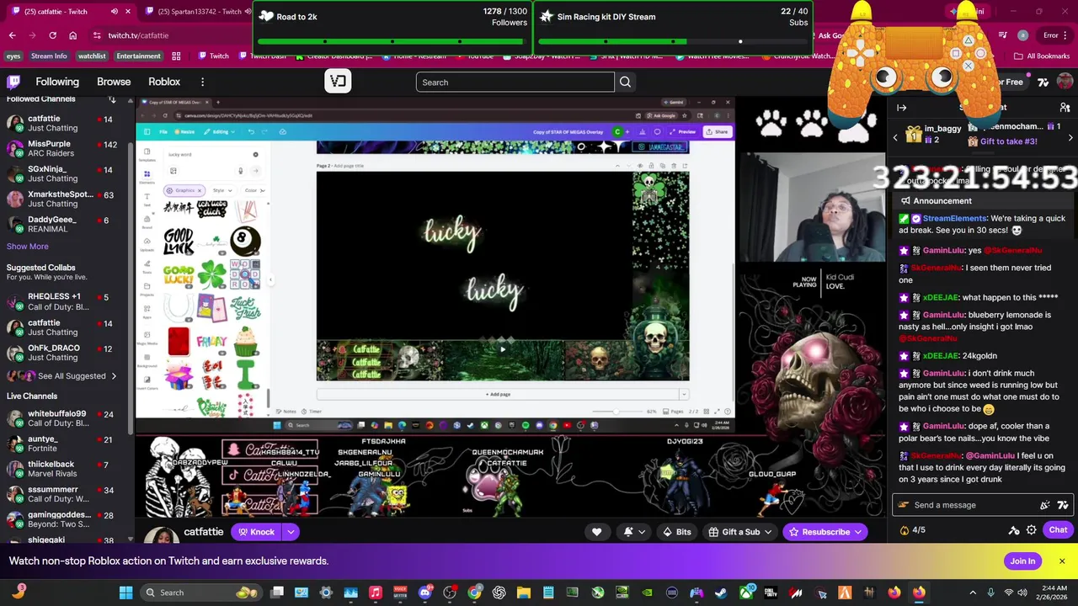Open Steam from the taskbar
The image size is (1078, 606).
pos(721,593)
